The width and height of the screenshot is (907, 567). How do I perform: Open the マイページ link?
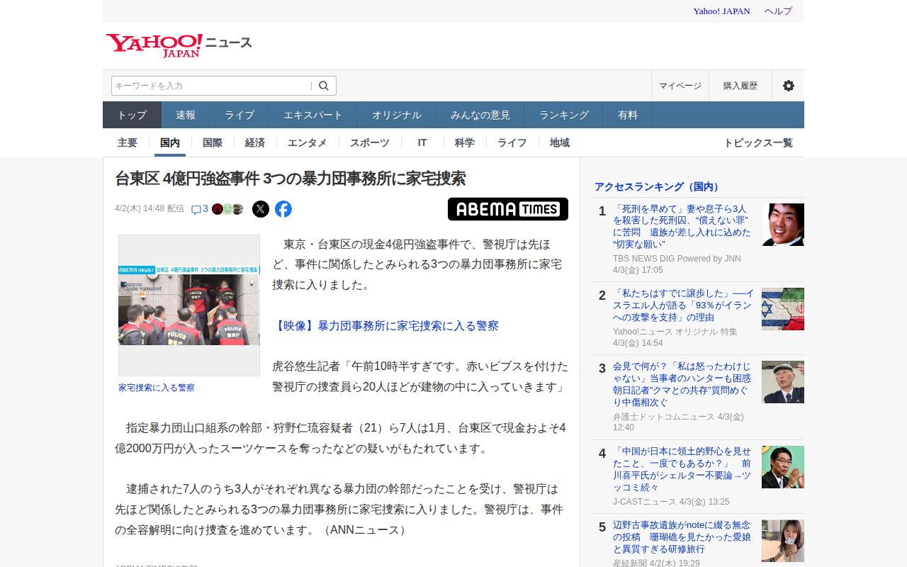pyautogui.click(x=680, y=86)
